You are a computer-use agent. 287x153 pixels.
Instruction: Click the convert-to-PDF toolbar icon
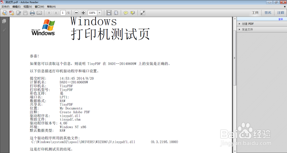11,13
